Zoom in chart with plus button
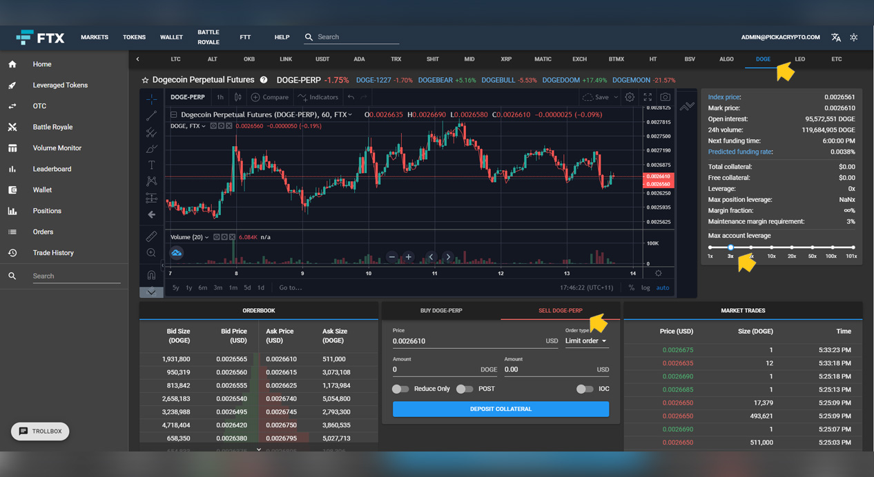Screen dimensions: 874x477 coord(408,257)
